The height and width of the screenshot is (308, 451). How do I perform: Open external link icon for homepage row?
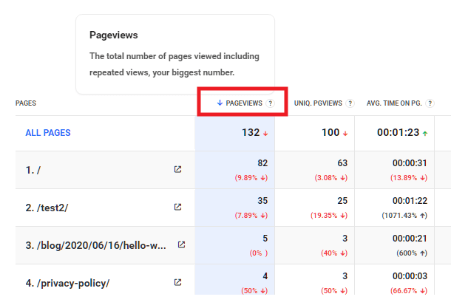click(177, 169)
